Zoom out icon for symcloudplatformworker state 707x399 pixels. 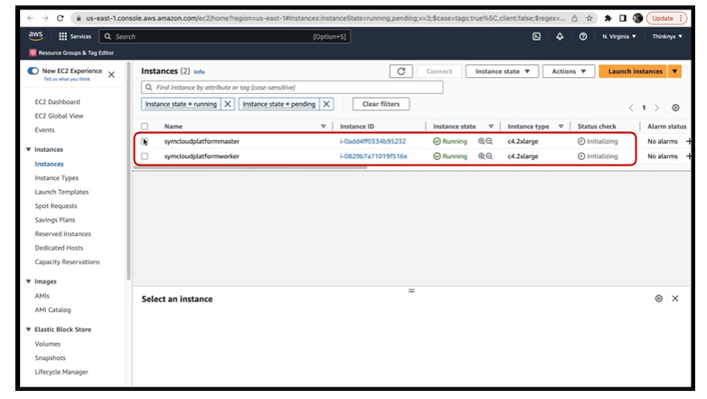(489, 157)
